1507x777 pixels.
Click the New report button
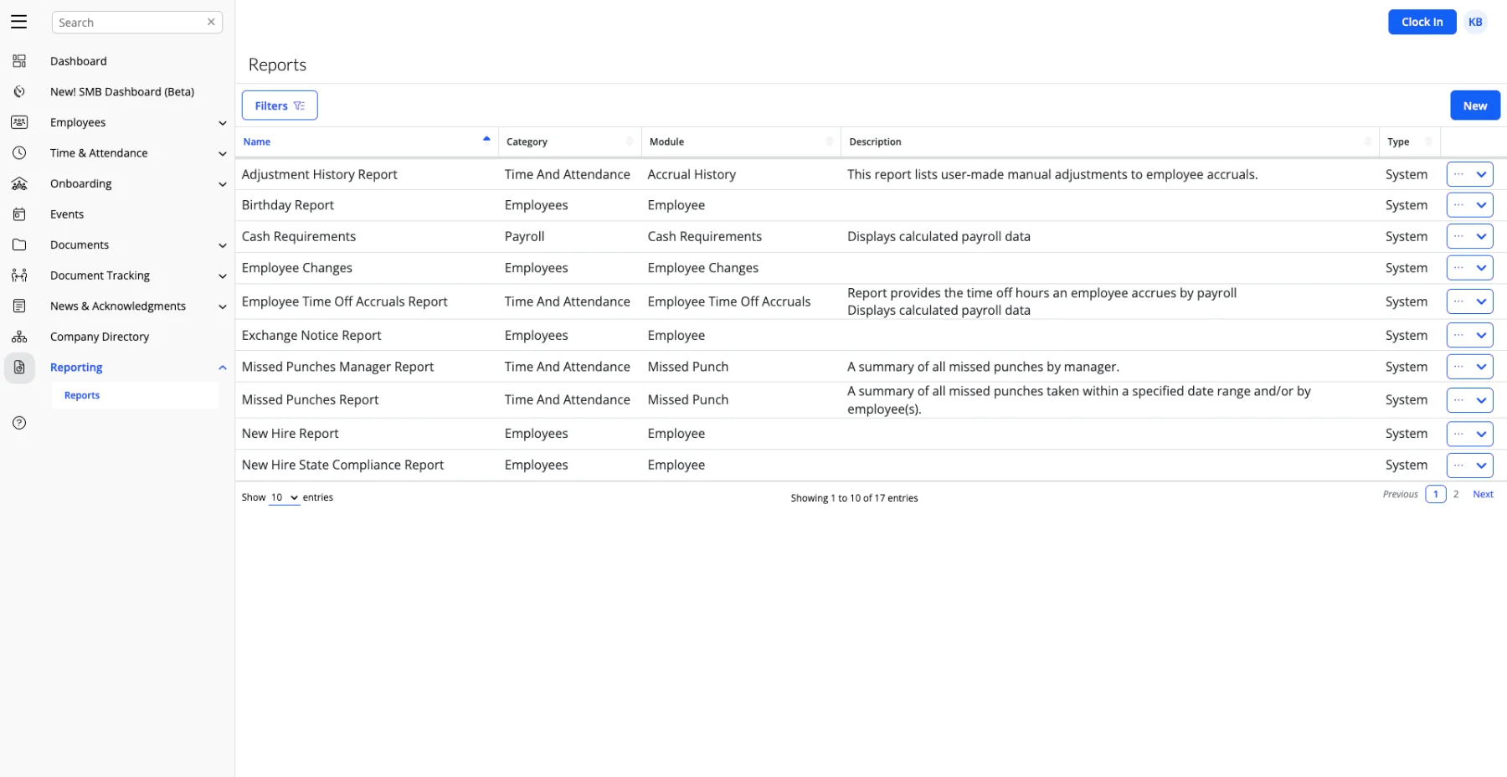[1474, 105]
